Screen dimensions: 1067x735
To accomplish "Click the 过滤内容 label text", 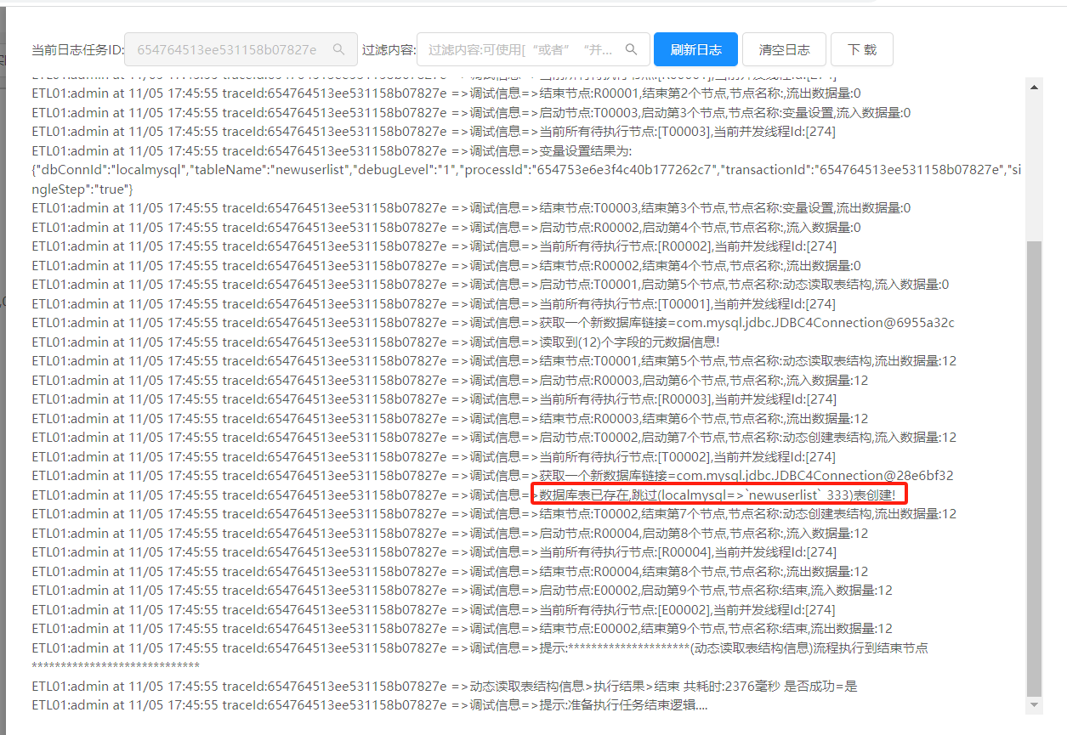I will [x=389, y=50].
